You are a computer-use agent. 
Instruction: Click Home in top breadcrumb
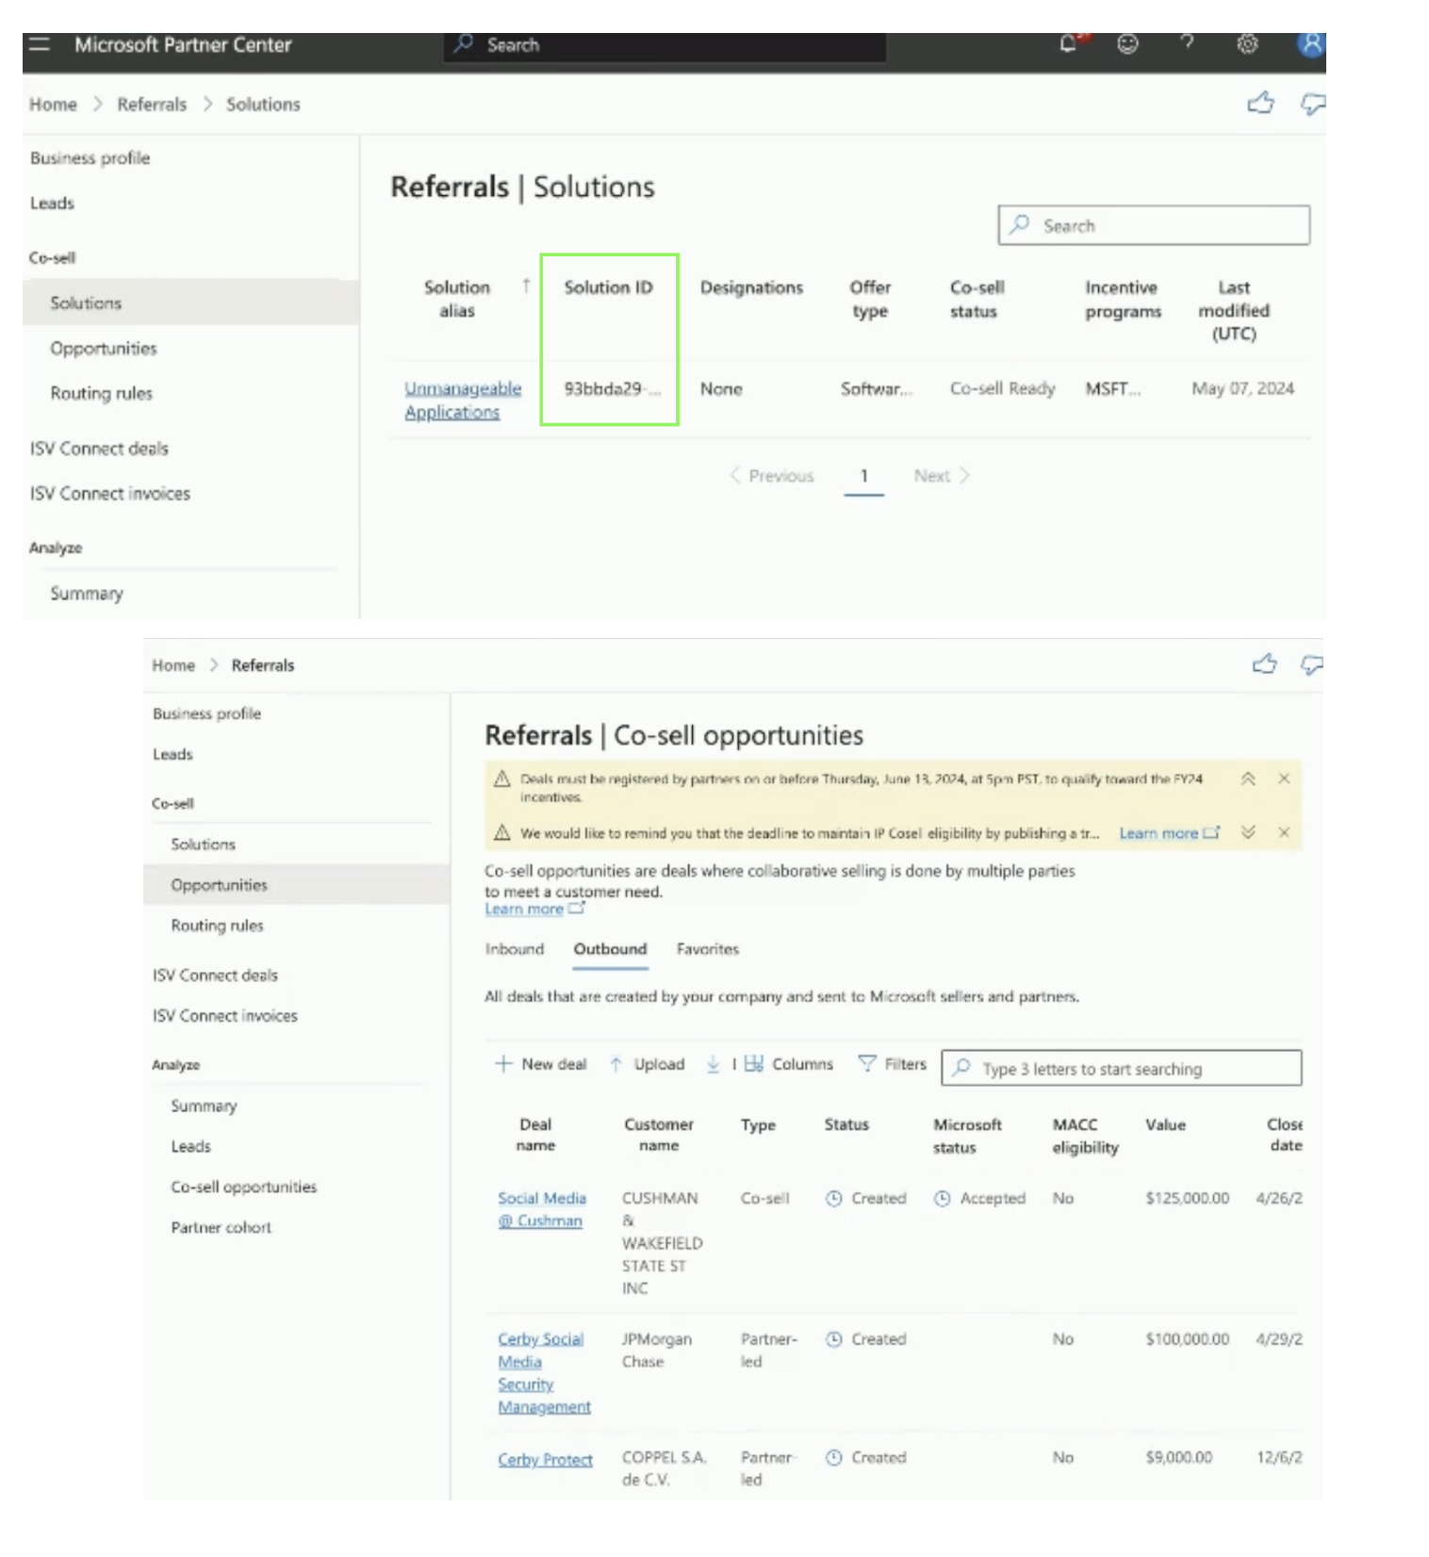(x=53, y=105)
